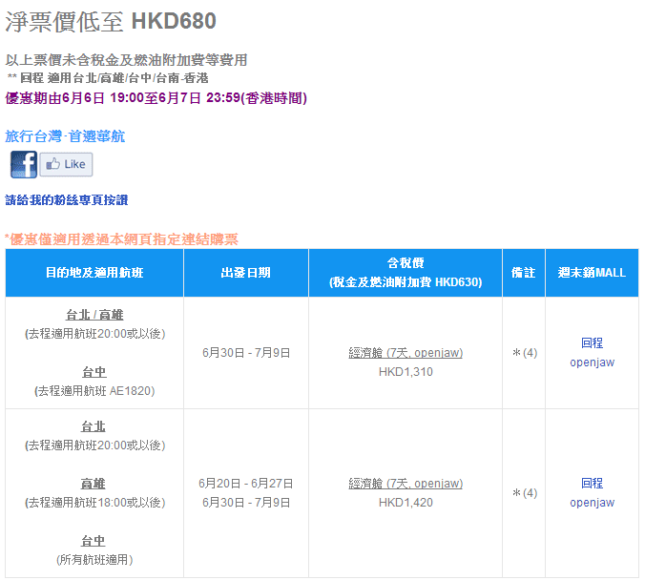Screen dimensions: 645x580
Task: Click the *(4) remark in the second fare row
Action: pyautogui.click(x=524, y=493)
